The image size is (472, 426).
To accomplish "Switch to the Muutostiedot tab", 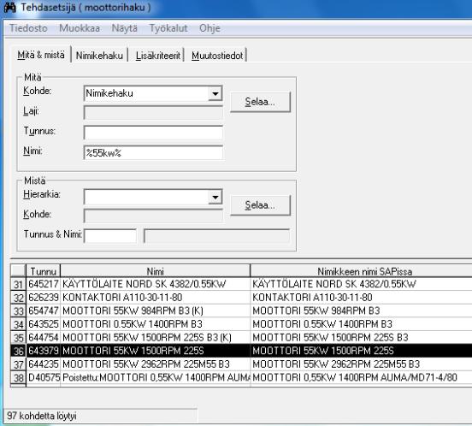I will (217, 56).
